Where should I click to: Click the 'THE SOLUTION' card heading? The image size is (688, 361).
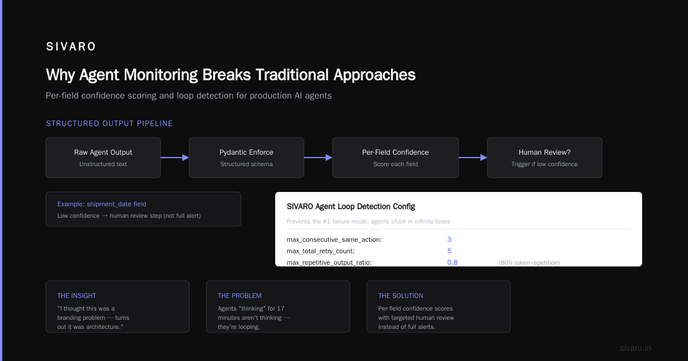tap(401, 296)
